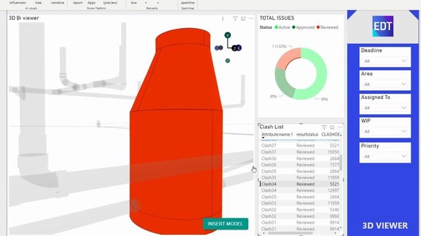Select Clash36 row with value 7377

point(300,165)
